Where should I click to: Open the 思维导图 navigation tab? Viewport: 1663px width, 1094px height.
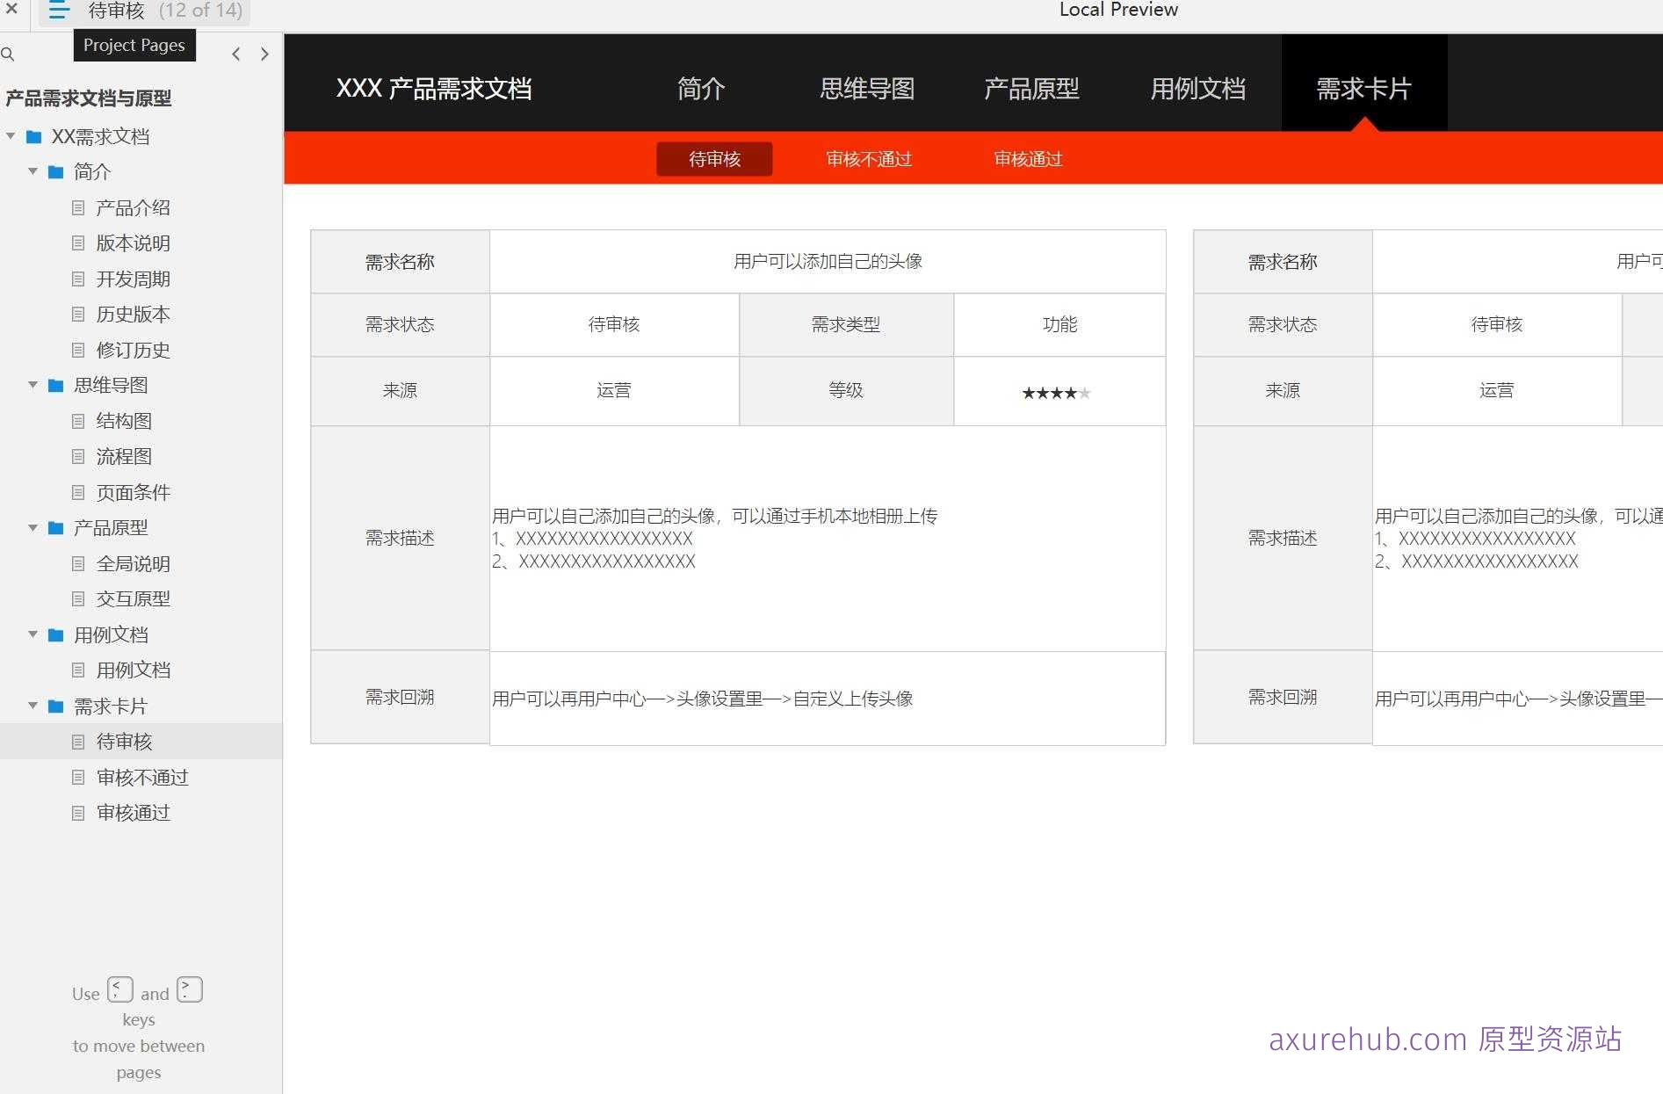(x=866, y=88)
